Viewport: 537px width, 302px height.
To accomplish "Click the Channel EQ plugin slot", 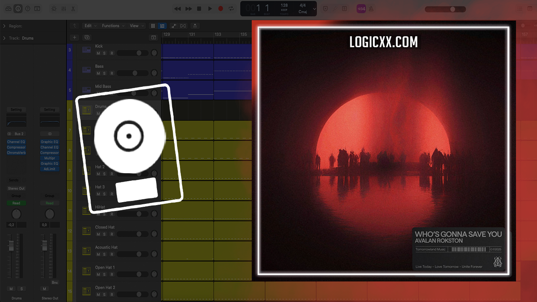I will click(x=16, y=142).
